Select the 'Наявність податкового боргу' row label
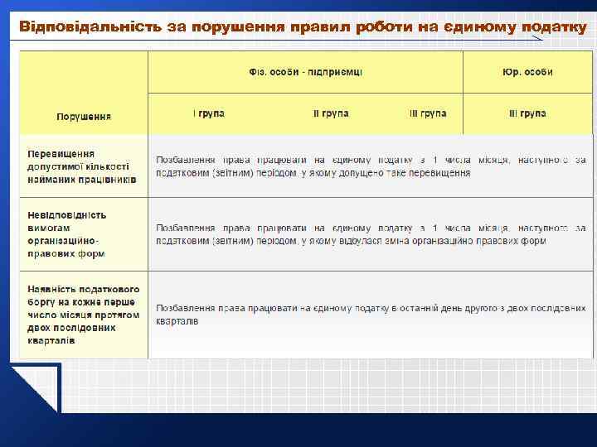 [84, 315]
